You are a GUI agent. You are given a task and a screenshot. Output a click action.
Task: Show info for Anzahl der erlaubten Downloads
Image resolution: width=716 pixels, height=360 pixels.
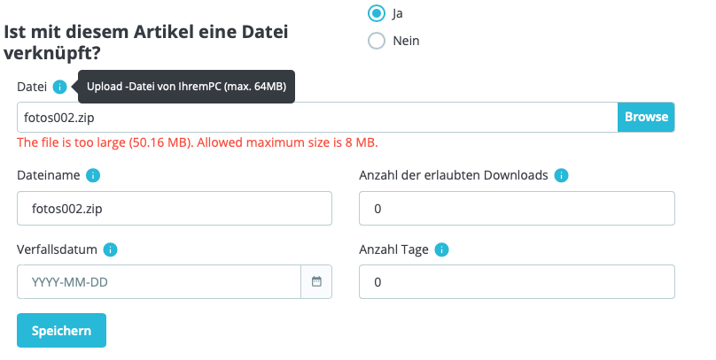(x=561, y=175)
